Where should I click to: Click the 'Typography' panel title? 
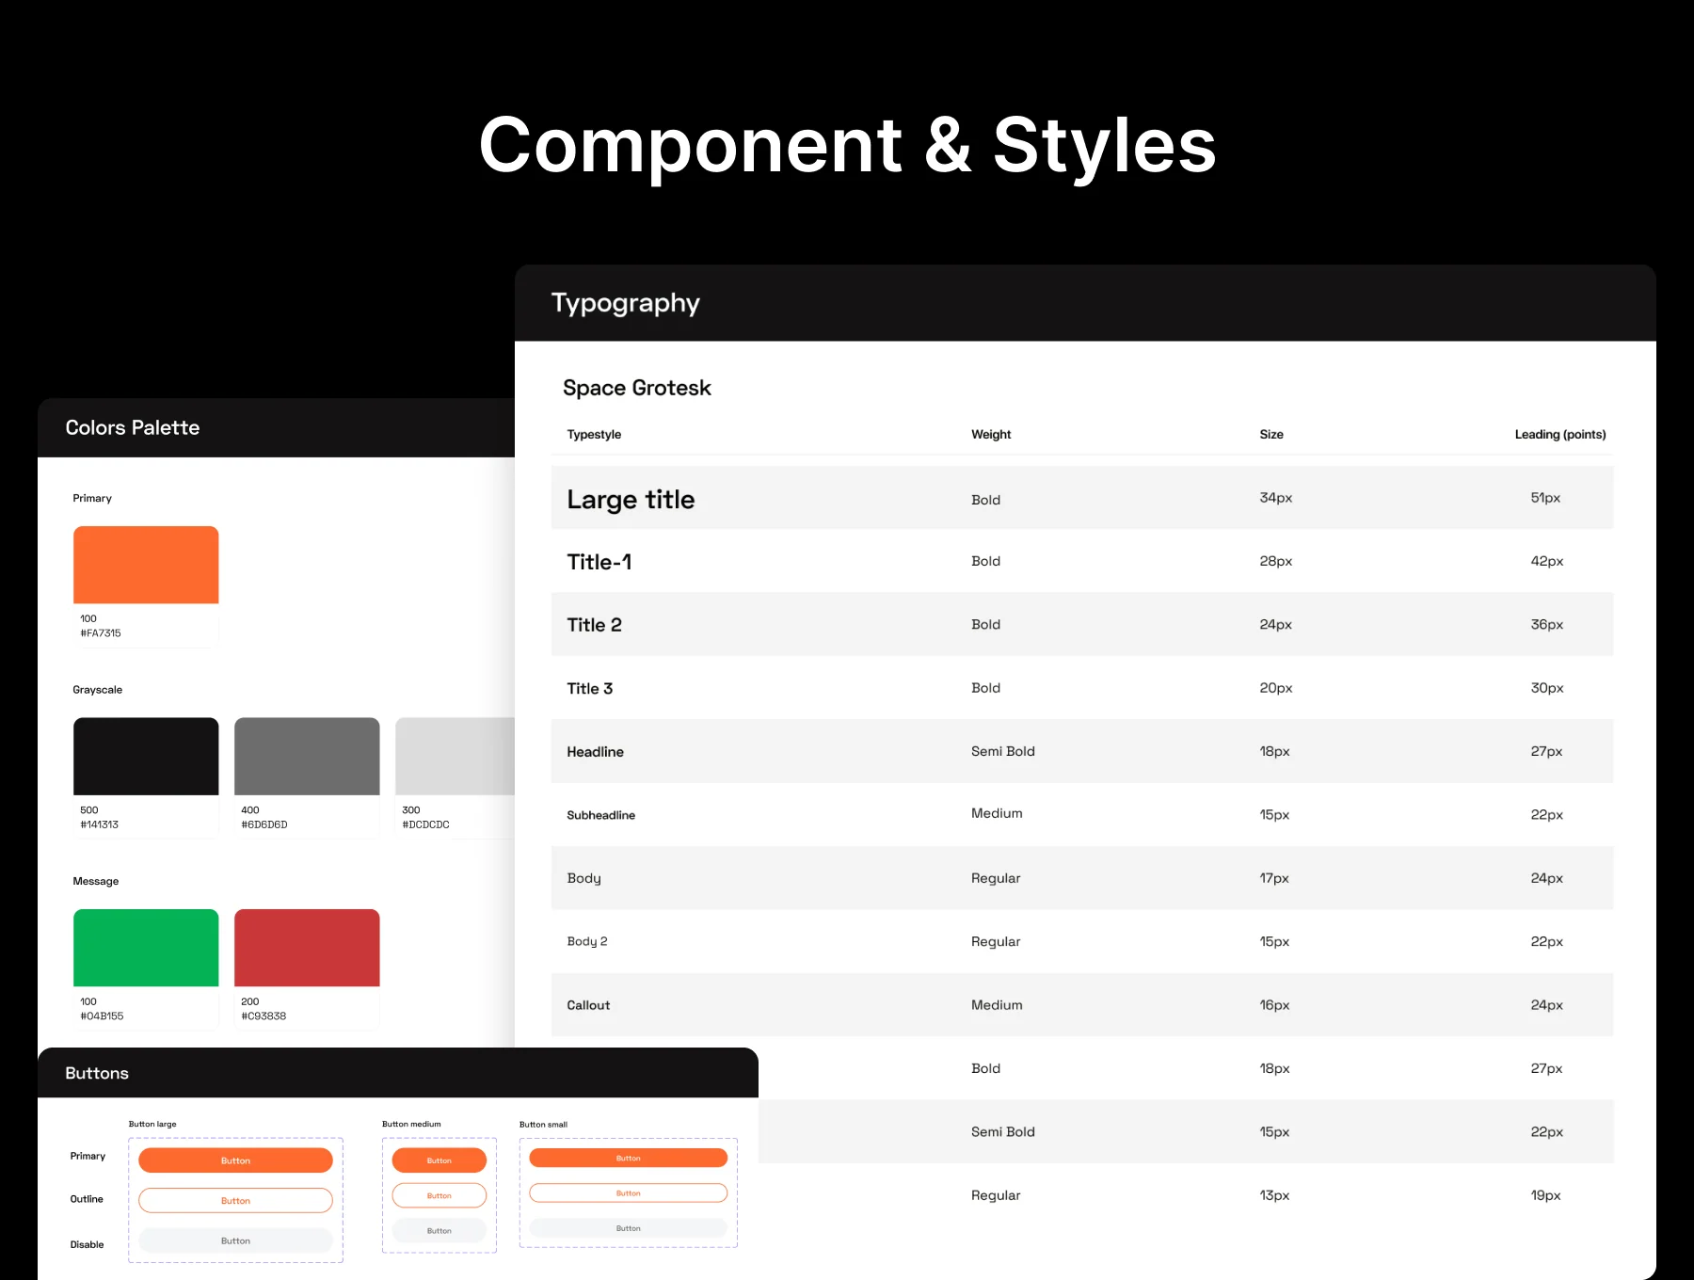[x=626, y=303]
